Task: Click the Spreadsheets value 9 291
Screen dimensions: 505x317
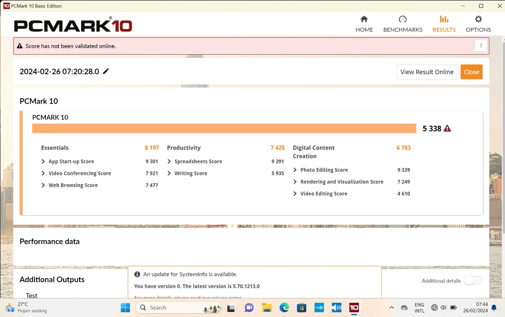Action: point(278,161)
